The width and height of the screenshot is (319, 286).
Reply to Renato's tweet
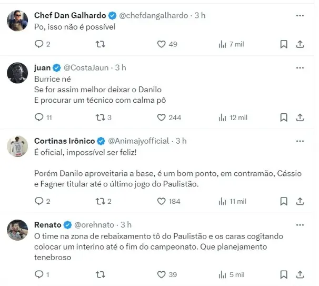point(38,274)
